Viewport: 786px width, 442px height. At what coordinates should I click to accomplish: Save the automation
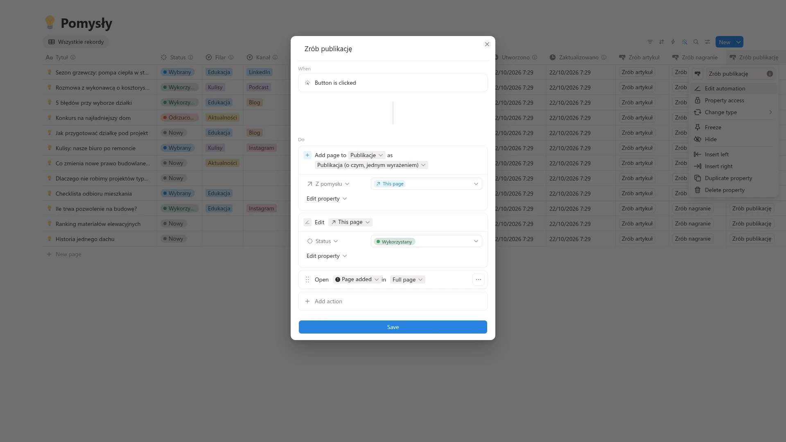(x=393, y=327)
